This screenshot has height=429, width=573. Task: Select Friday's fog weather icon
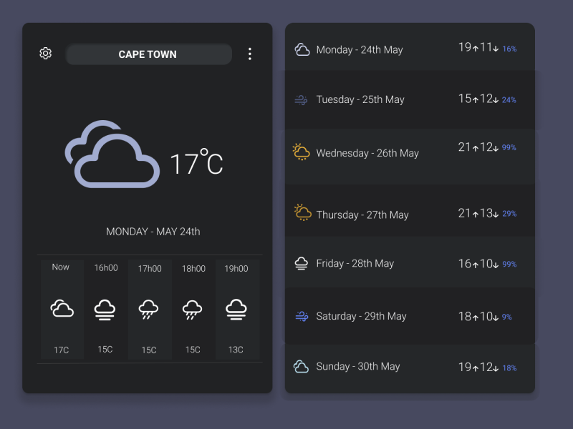click(302, 262)
